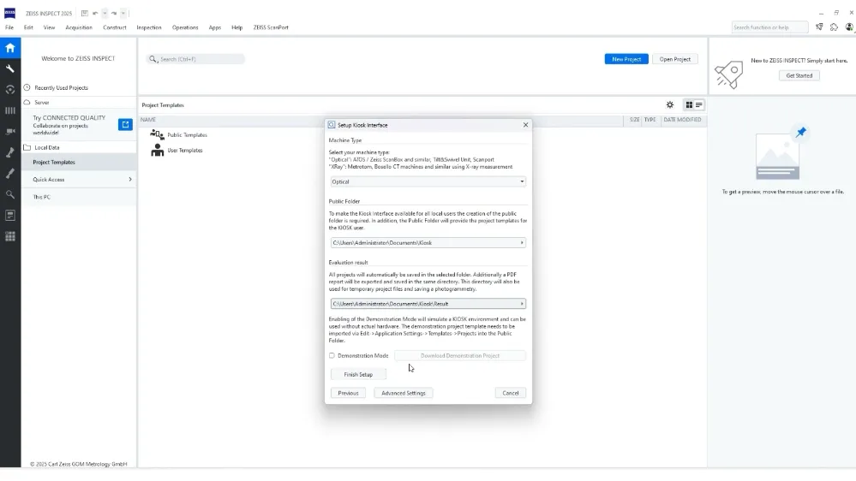
Task: Open the grid apps icon in sidebar
Action: pos(9,237)
